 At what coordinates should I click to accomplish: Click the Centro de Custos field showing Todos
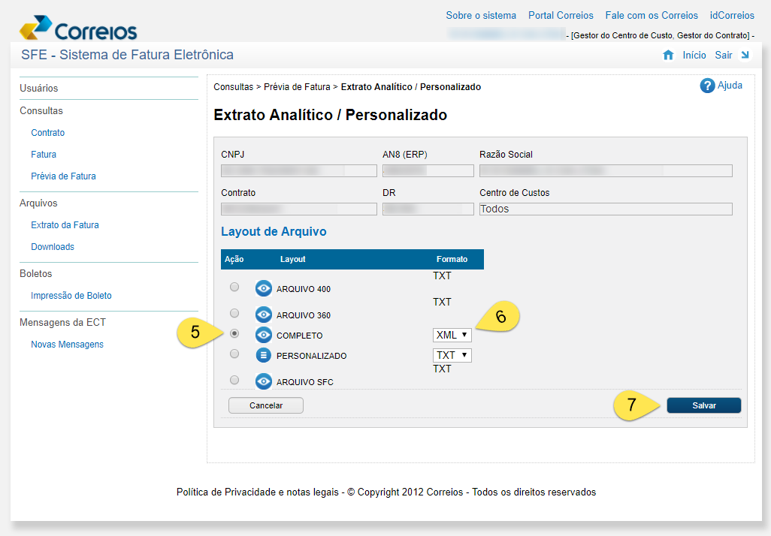point(606,209)
